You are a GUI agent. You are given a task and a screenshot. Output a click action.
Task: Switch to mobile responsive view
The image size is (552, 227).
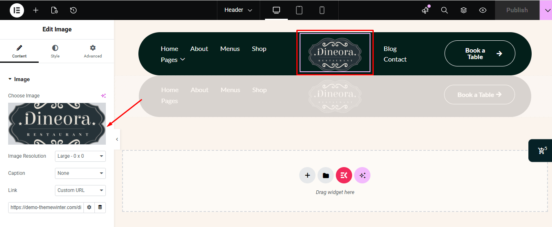coord(322,10)
